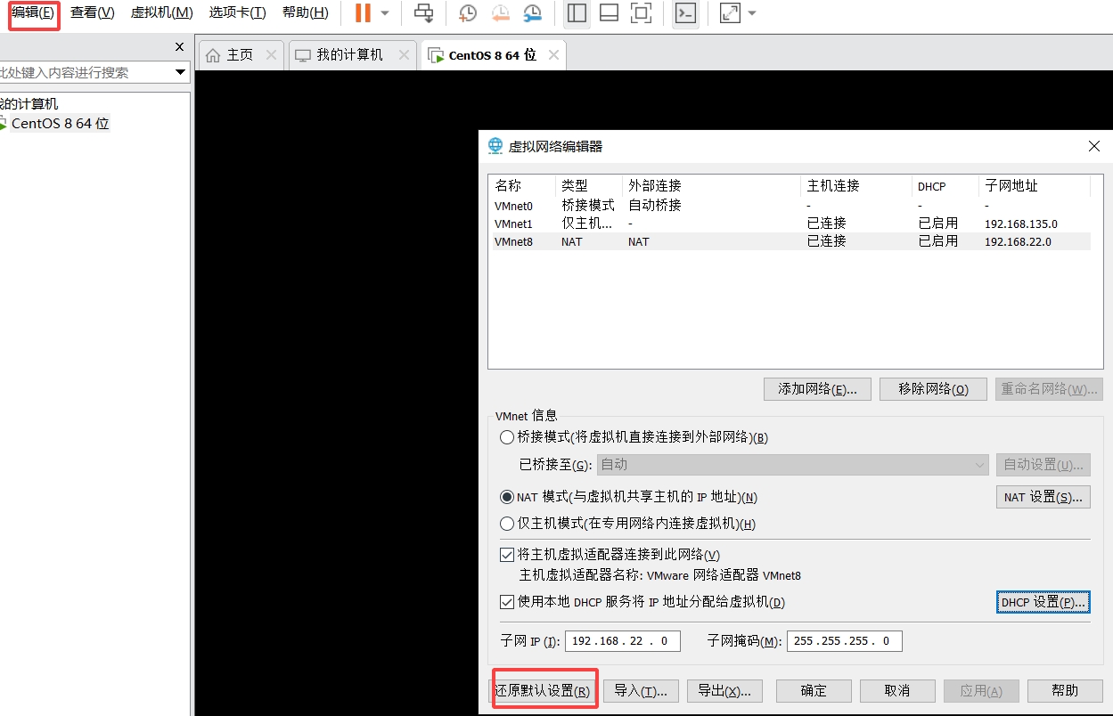The image size is (1113, 716).
Task: Open the 帮助(H) menu
Action: click(305, 13)
